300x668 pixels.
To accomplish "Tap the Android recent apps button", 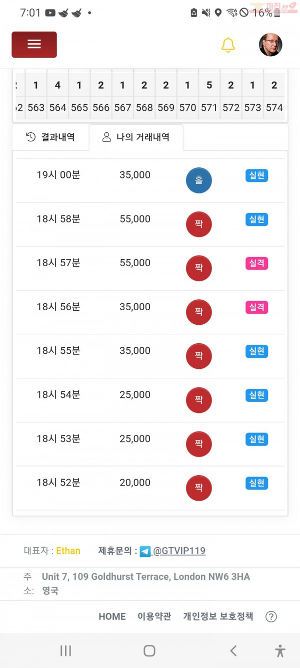I will pyautogui.click(x=65, y=650).
